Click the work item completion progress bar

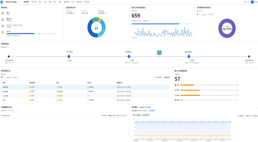[x=162, y=24]
